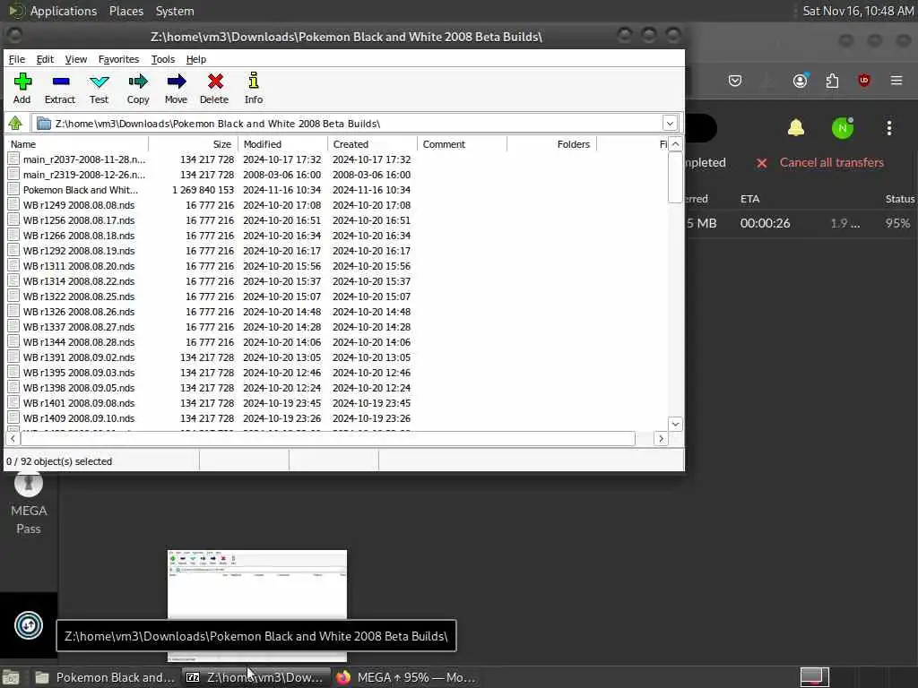
Task: Open Applications menu in top panel
Action: [x=64, y=11]
